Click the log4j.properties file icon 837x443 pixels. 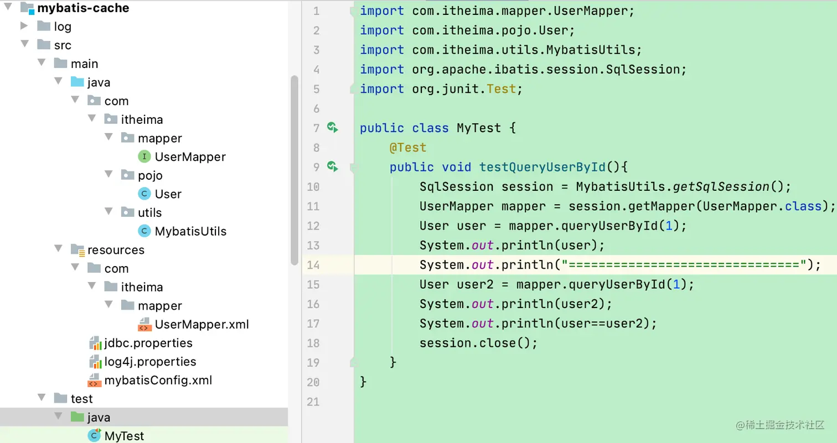click(x=95, y=362)
